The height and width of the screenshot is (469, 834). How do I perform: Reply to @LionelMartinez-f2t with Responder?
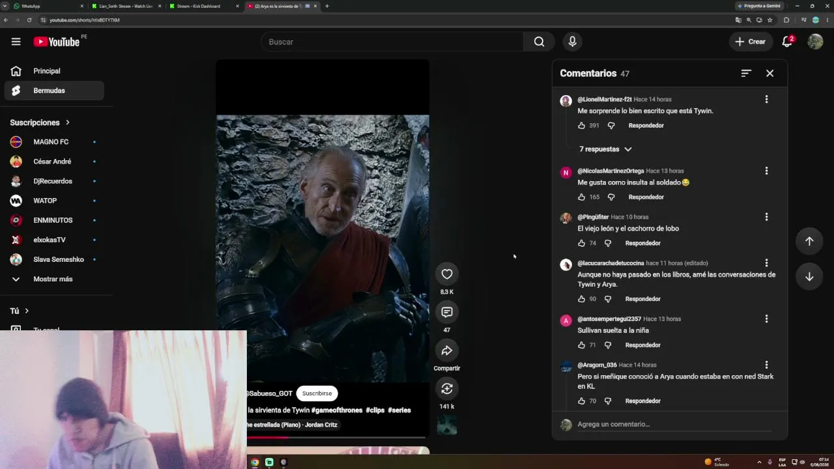point(646,126)
